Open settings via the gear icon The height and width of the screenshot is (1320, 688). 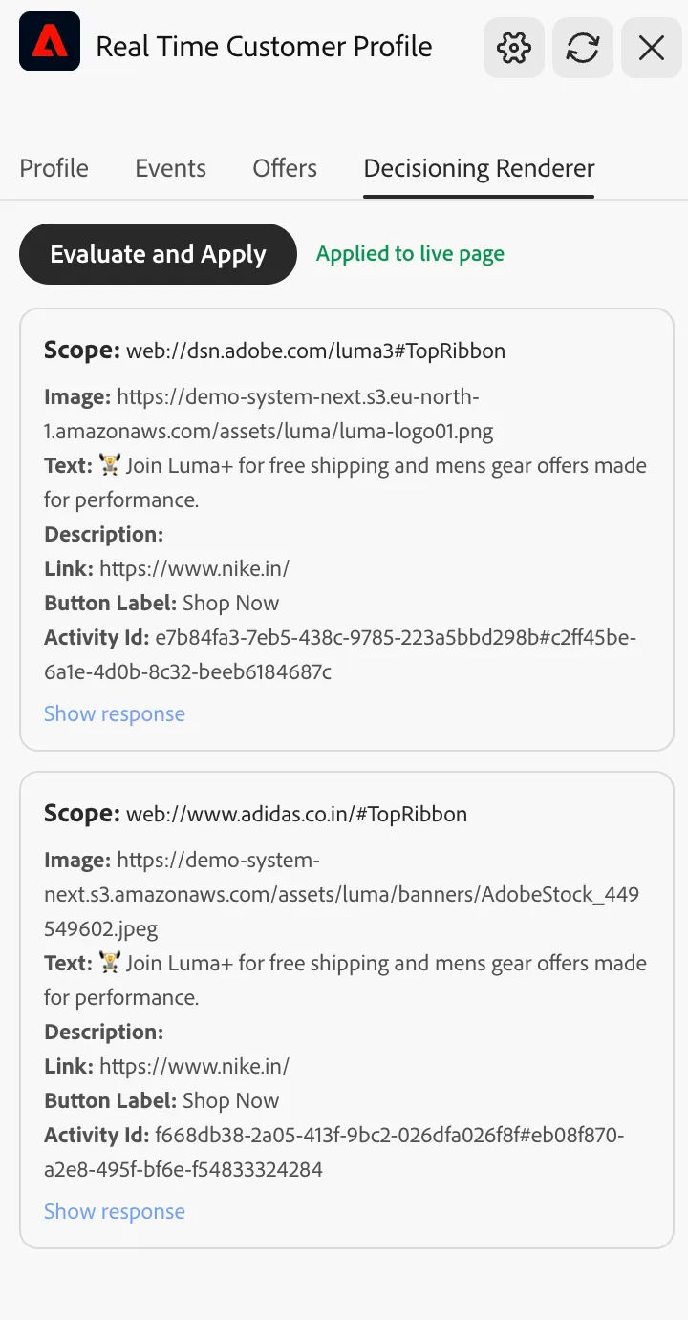pos(514,48)
